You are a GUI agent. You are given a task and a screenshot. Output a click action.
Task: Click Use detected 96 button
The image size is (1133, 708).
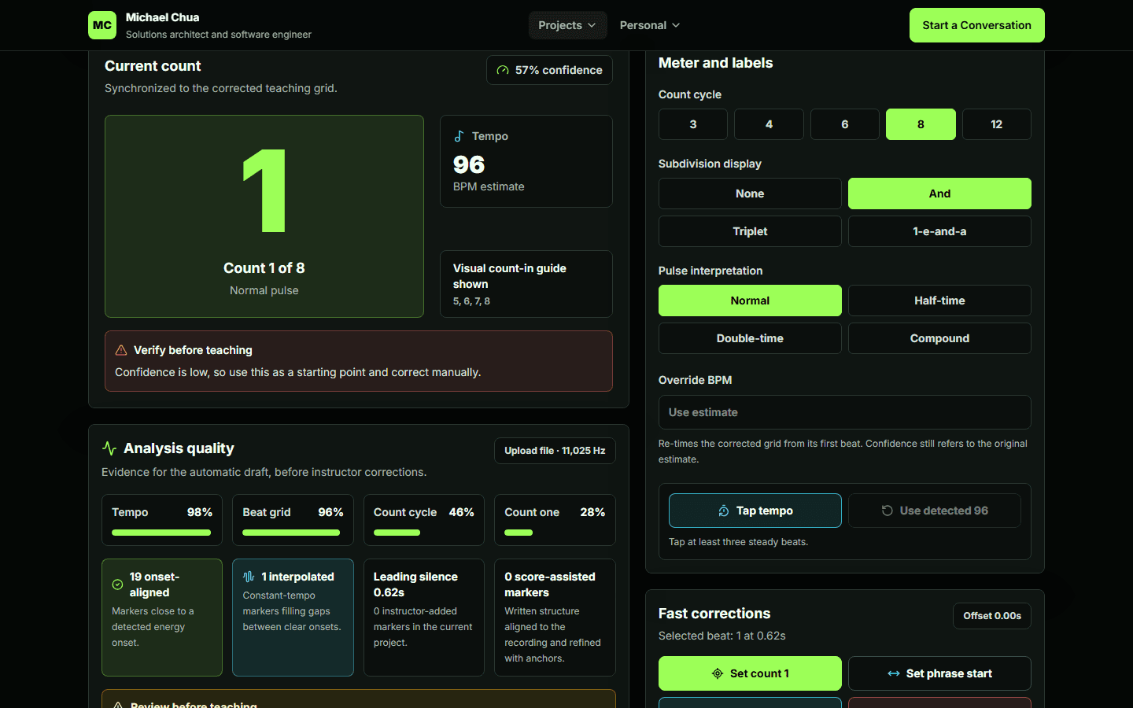935,511
